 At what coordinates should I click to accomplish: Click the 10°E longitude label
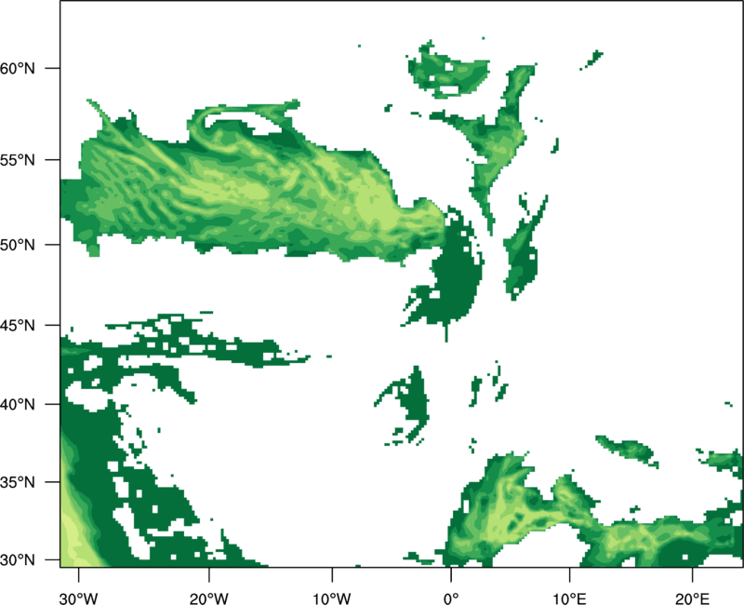pyautogui.click(x=569, y=598)
